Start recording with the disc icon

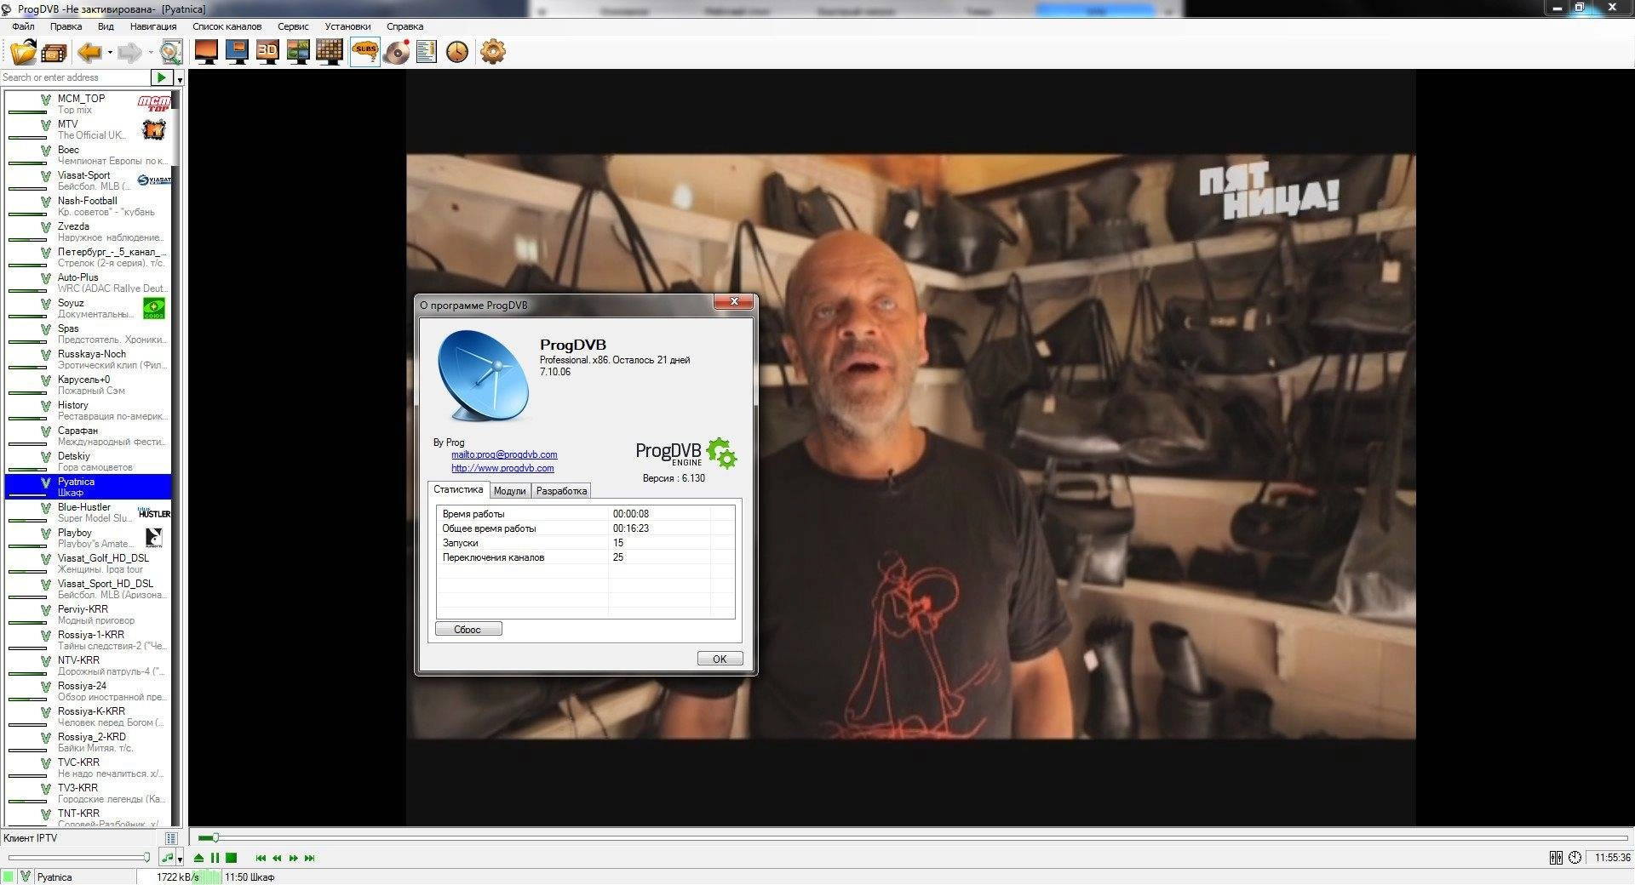[397, 52]
